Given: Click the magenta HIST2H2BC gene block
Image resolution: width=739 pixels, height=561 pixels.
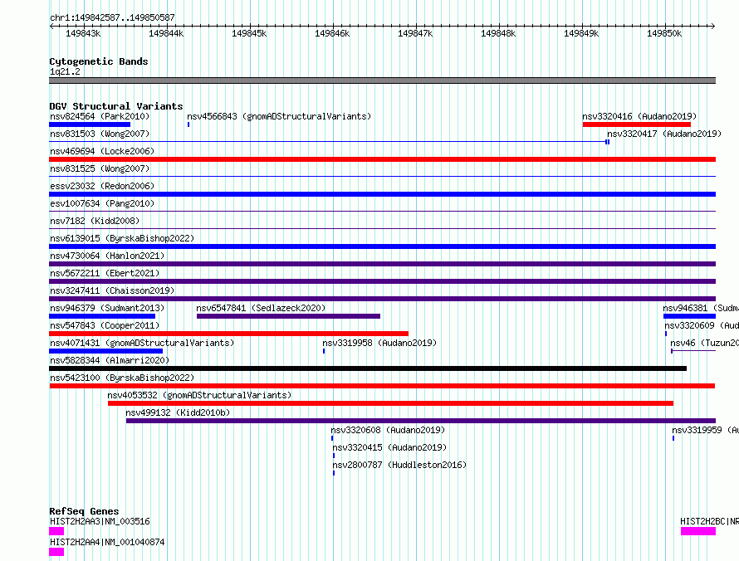Looking at the screenshot, I should [698, 531].
